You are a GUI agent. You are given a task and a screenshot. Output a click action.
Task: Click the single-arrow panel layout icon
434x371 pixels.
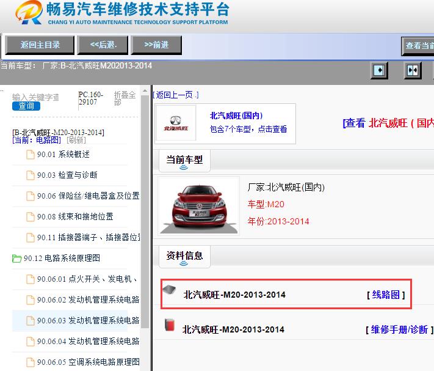379,70
